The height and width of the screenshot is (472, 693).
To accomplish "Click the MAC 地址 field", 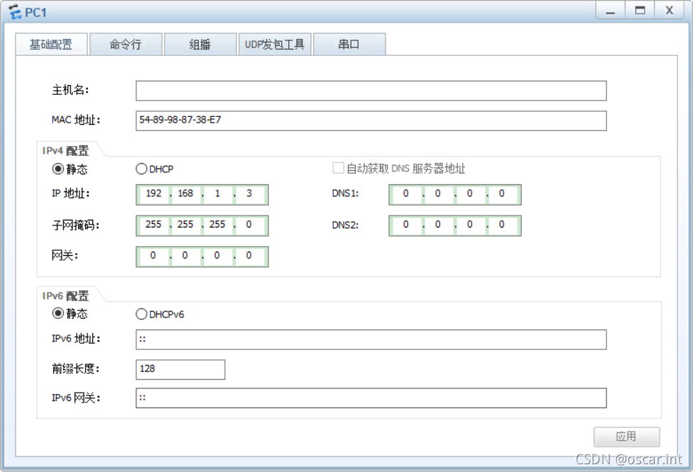I will (371, 121).
